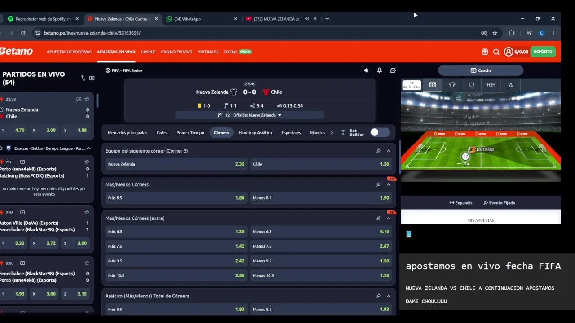Go to 'APUESTAS DEPORTIVAS' menu

[x=69, y=52]
